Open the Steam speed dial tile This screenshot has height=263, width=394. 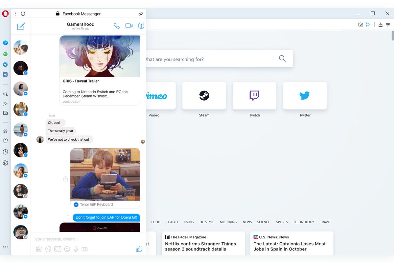pos(204,96)
